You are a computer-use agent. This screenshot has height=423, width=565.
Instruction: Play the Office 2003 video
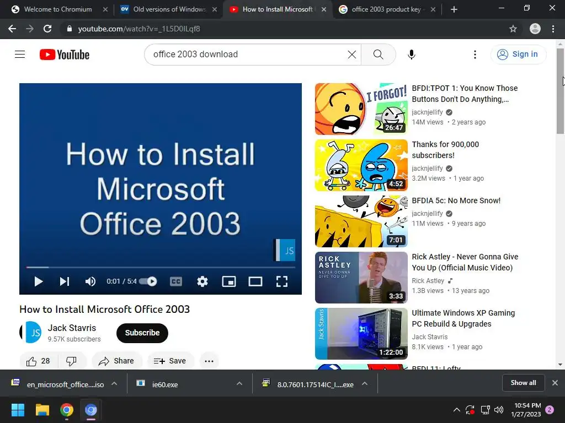[38, 281]
